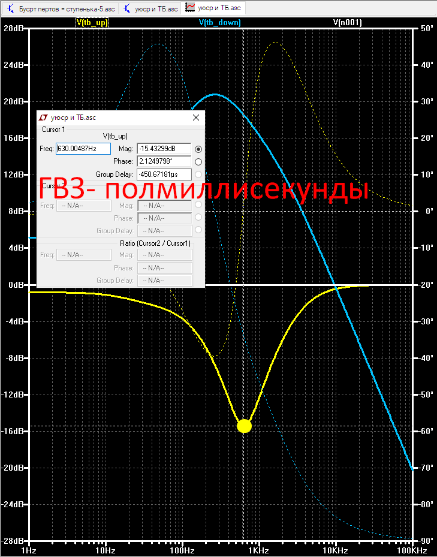The width and height of the screenshot is (437, 557).
Task: Click the 100KHz frequency axis label
Action: tap(412, 550)
